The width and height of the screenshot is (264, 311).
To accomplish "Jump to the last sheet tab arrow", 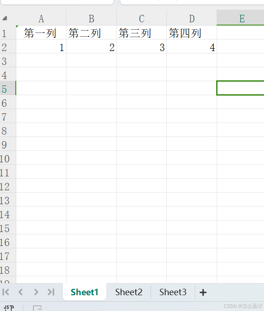I will [x=51, y=292].
